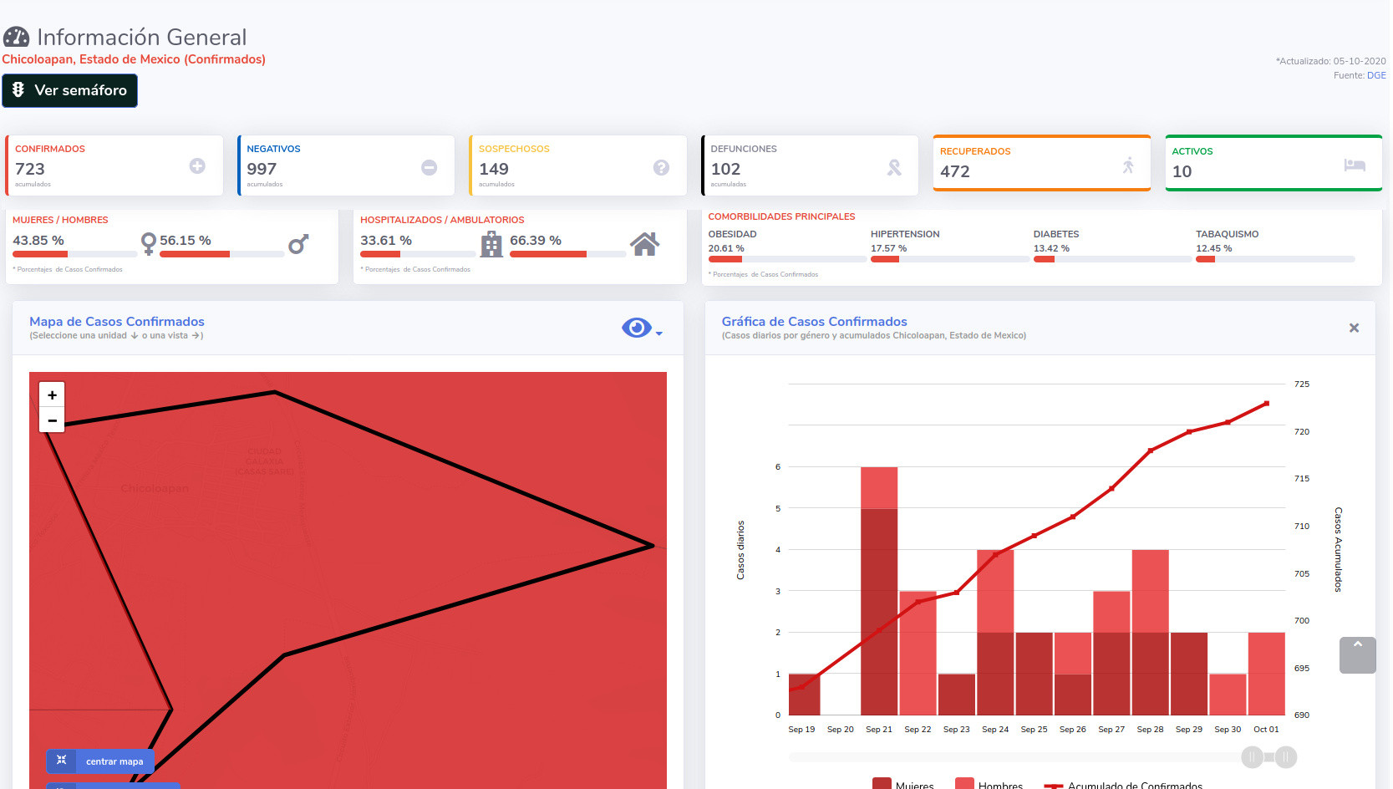This screenshot has height=789, width=1393.
Task: Click the house icon for ambulatorios
Action: [x=644, y=244]
